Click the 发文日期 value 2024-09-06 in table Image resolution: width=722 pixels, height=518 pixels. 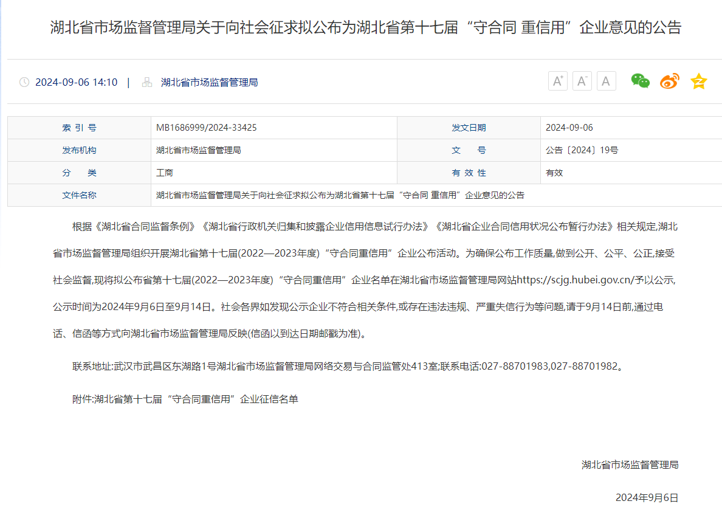point(569,128)
